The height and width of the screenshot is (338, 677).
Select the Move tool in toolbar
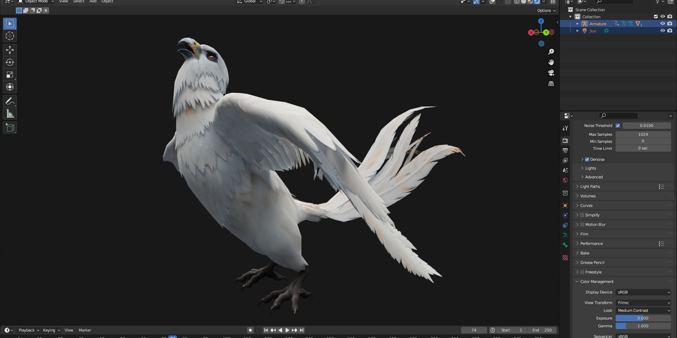pos(10,50)
